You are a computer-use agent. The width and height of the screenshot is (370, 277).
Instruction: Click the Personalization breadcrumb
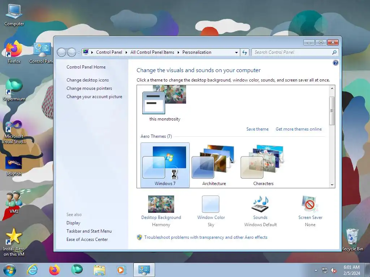197,52
